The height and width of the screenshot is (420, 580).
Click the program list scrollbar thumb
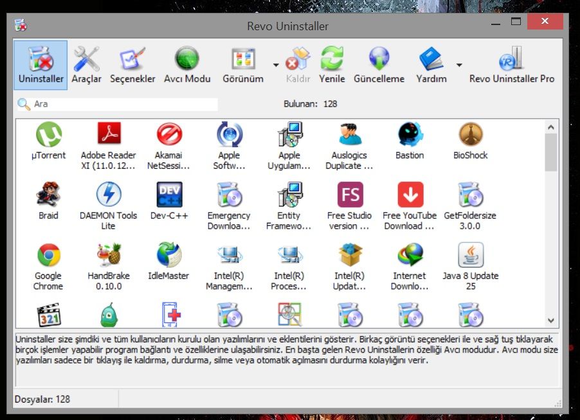[x=551, y=152]
